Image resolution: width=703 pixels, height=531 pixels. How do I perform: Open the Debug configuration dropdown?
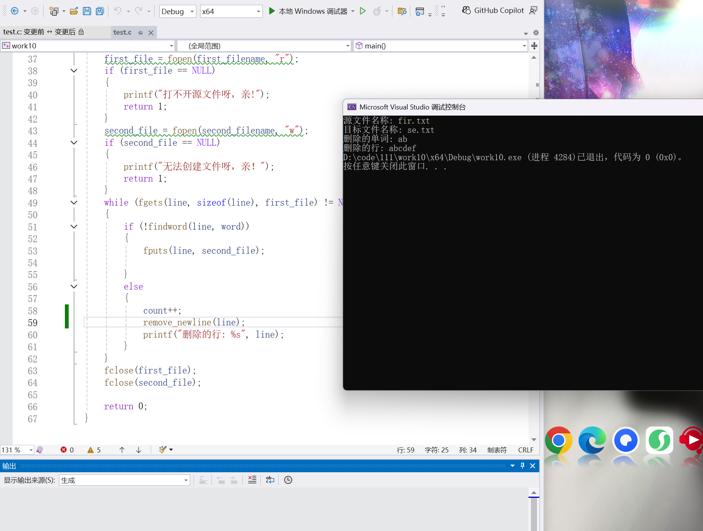coord(177,11)
